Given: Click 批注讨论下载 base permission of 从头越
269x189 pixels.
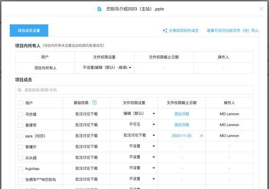Looking at the screenshot, I should click(87, 157).
